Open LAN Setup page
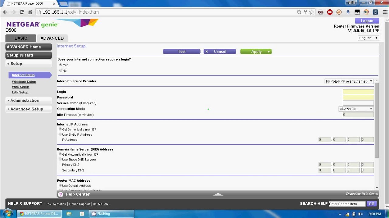 pyautogui.click(x=20, y=92)
